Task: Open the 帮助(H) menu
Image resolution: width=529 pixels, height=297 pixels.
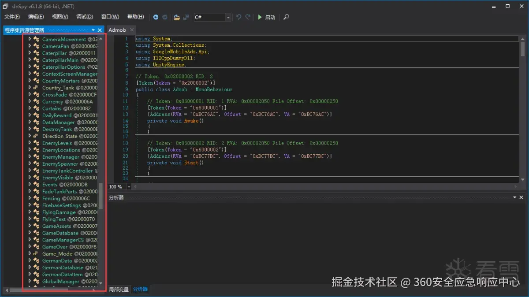Action: coord(135,17)
